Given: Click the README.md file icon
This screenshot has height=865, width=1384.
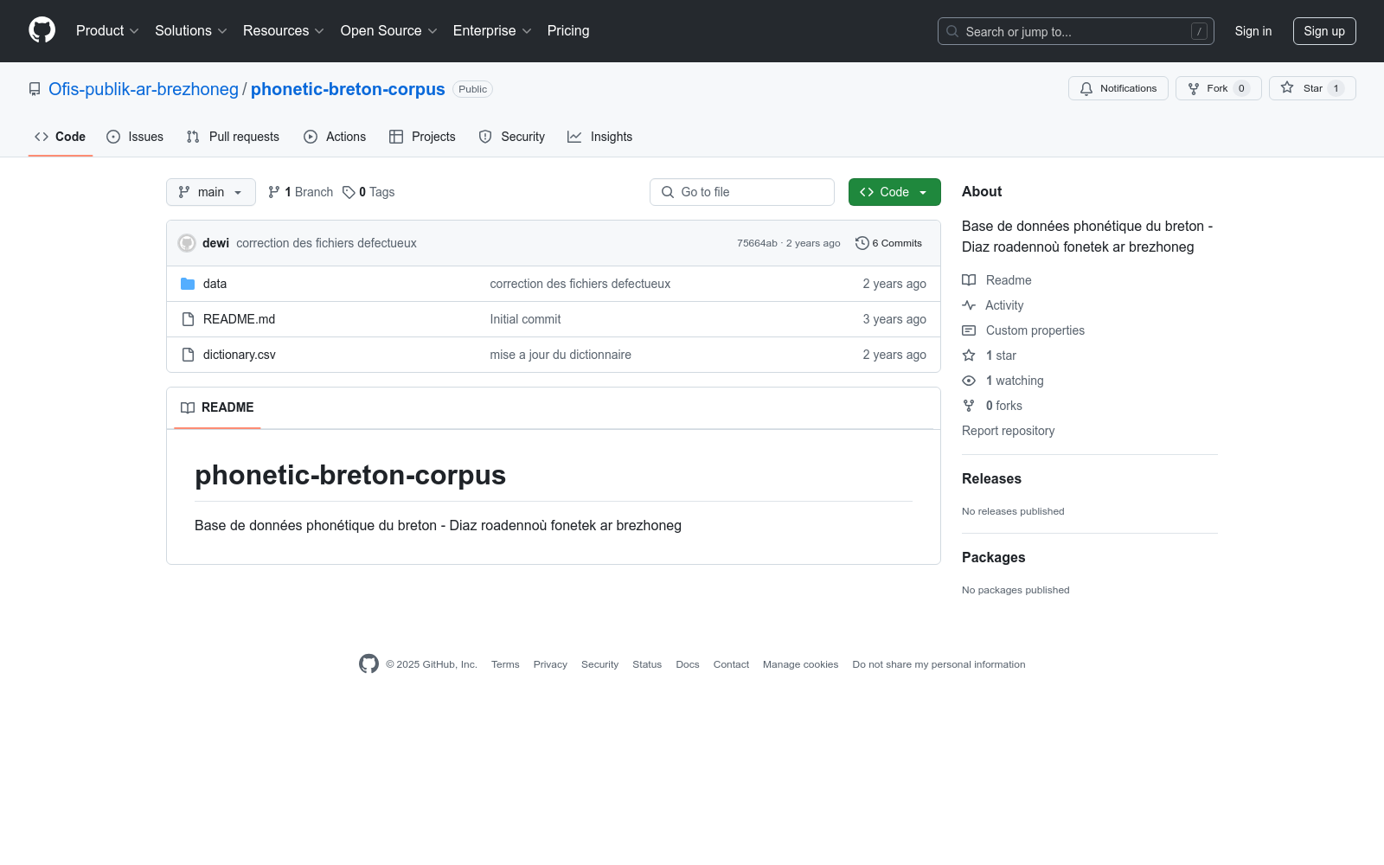Looking at the screenshot, I should [188, 319].
